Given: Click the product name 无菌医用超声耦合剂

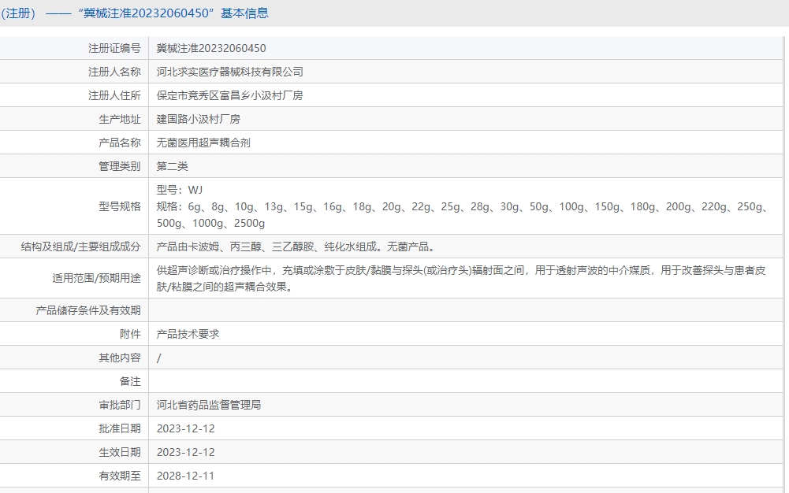Looking at the screenshot, I should tap(203, 143).
